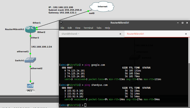Click the link endpoint dot at e0
190x108 pixels.
(x=30, y=81)
